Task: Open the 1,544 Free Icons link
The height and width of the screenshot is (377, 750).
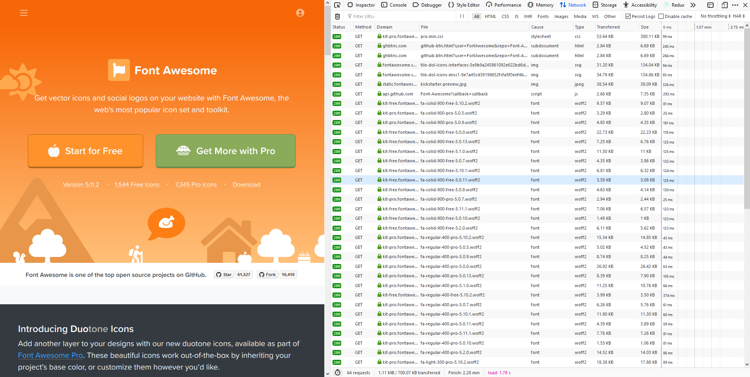Action: 137,185
